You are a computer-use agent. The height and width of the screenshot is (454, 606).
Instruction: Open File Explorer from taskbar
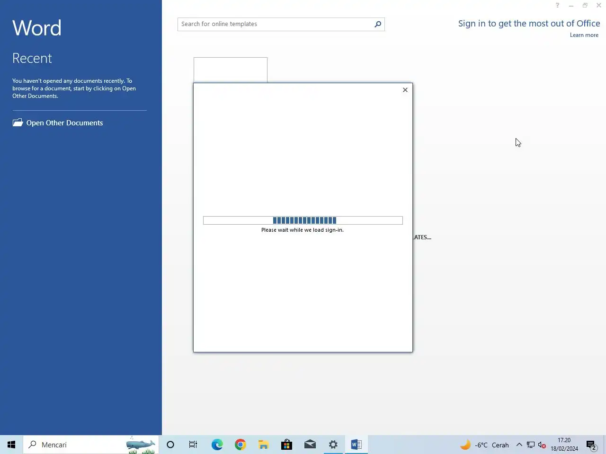[x=263, y=445]
